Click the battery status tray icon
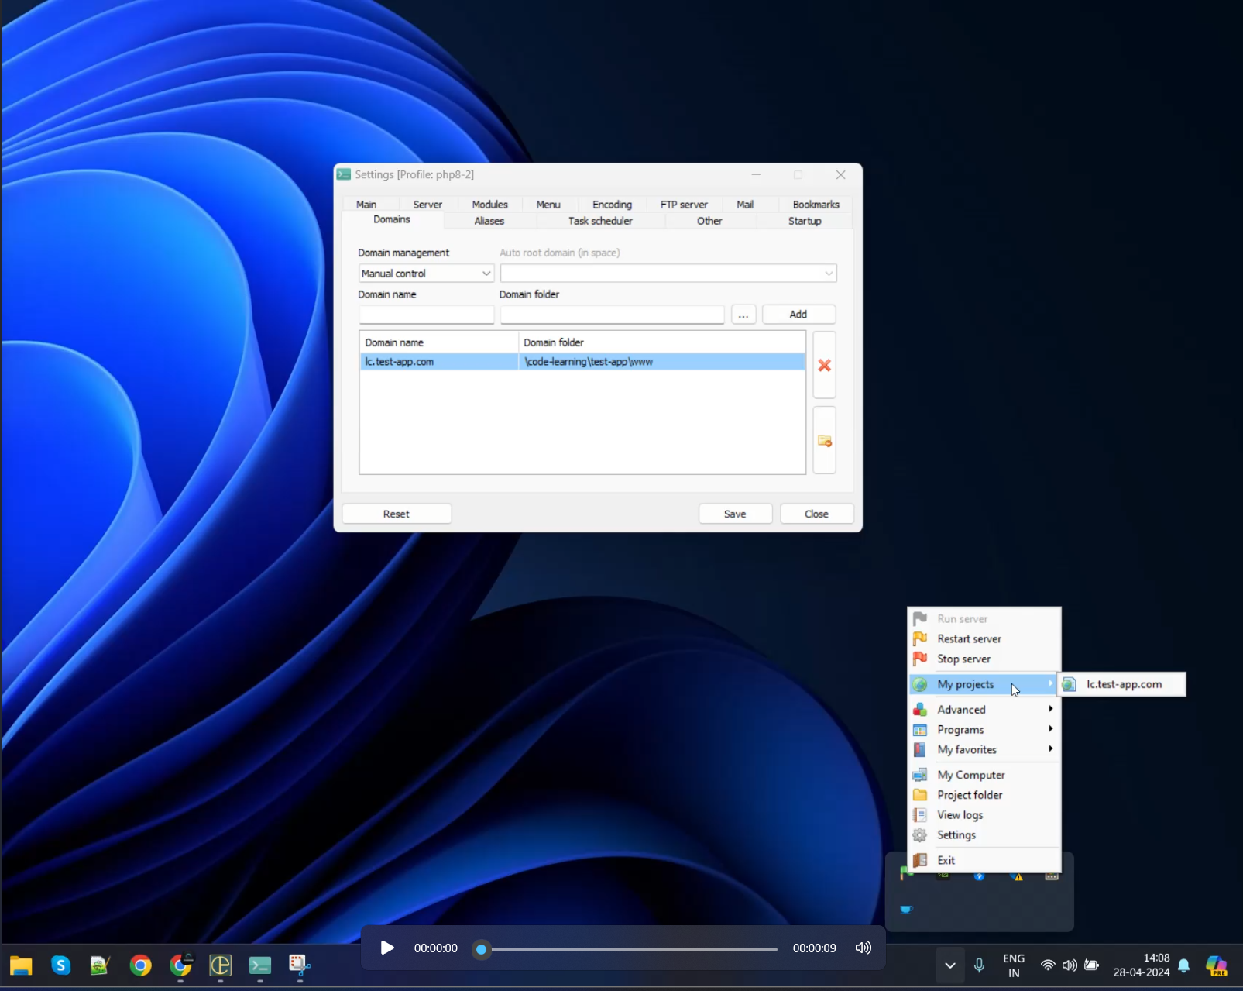This screenshot has width=1243, height=991. pos(1092,965)
